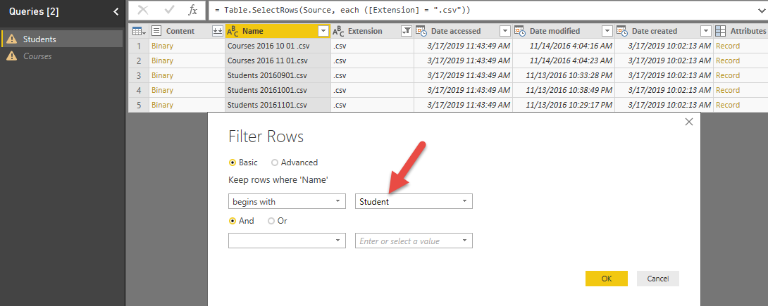Open the table options icon in the header corner
This screenshot has height=306, width=768.
point(139,31)
